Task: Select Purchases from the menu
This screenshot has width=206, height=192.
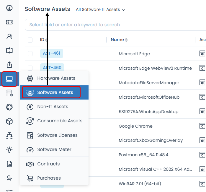Action: (54, 178)
